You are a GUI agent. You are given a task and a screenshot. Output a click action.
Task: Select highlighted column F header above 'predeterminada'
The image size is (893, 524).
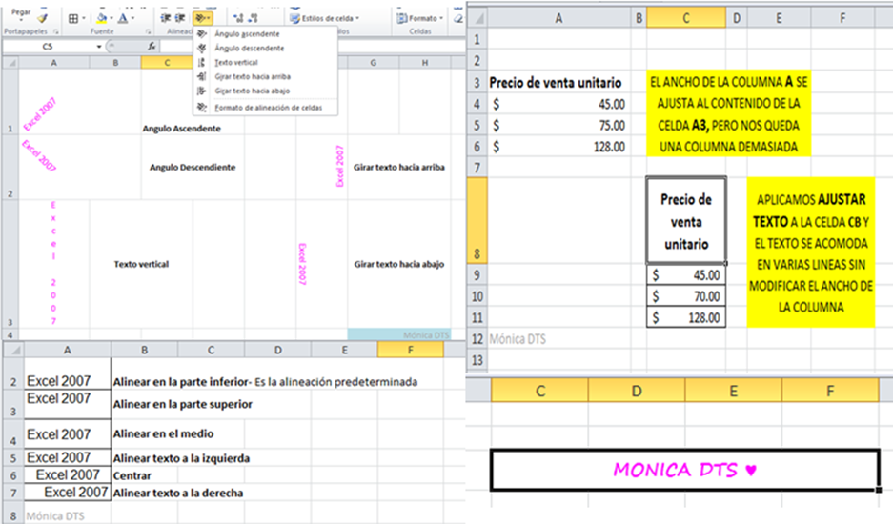[x=411, y=350]
